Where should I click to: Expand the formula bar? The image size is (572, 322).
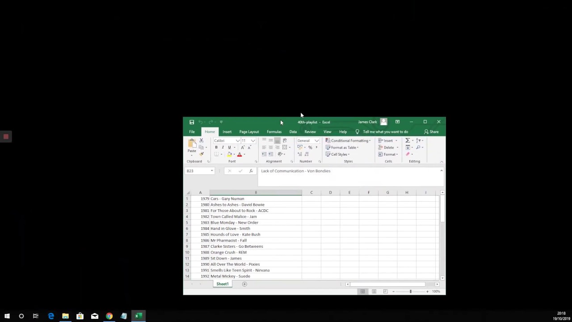click(x=442, y=170)
